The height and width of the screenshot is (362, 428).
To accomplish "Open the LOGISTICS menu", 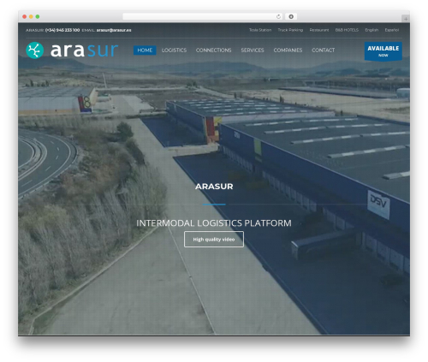I will click(174, 50).
